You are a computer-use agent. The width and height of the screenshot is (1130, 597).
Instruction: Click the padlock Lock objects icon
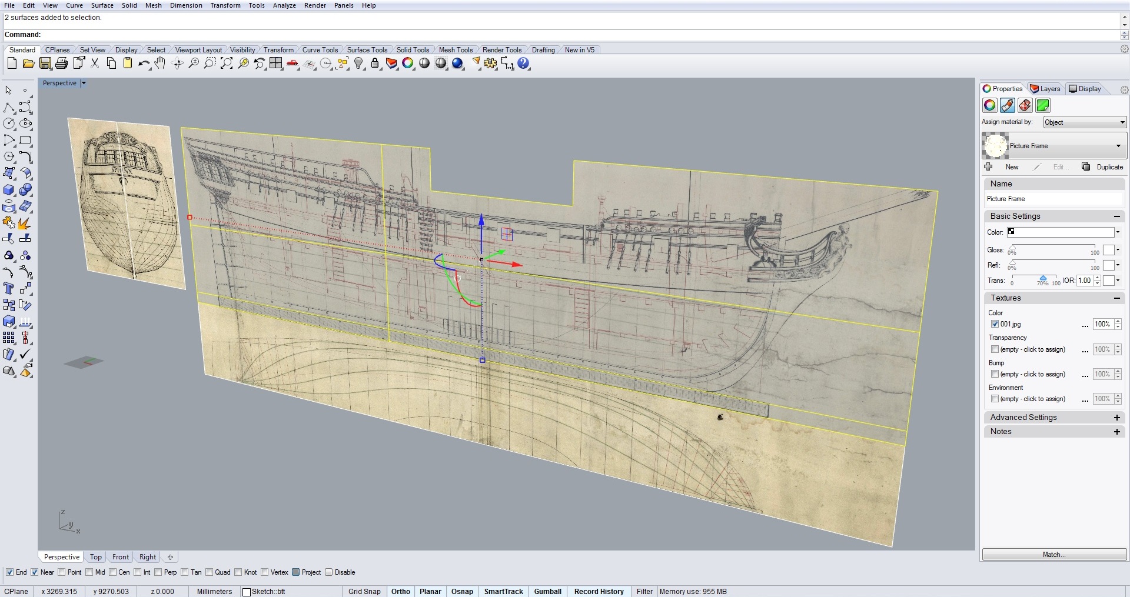tap(375, 64)
